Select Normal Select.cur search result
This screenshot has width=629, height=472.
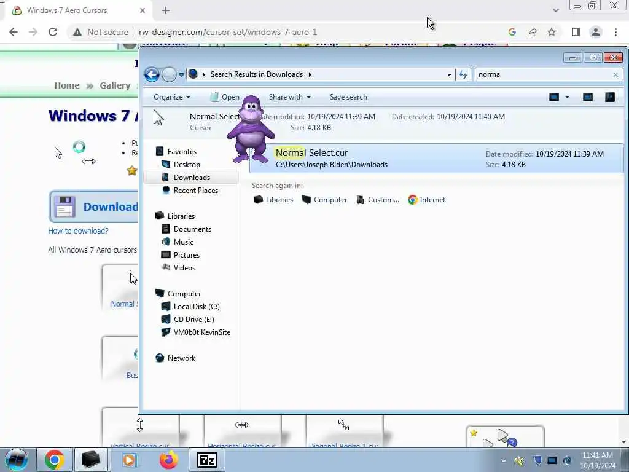[x=437, y=159]
